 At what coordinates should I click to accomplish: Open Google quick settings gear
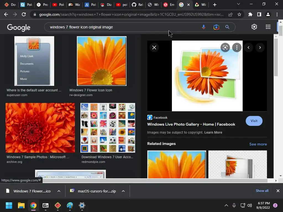[254, 27]
